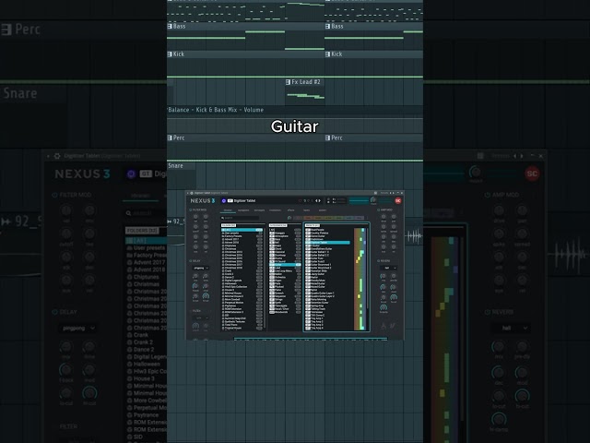The image size is (590, 443).
Task: Open the filter type dropdown in FILTER section
Action: 201,317
